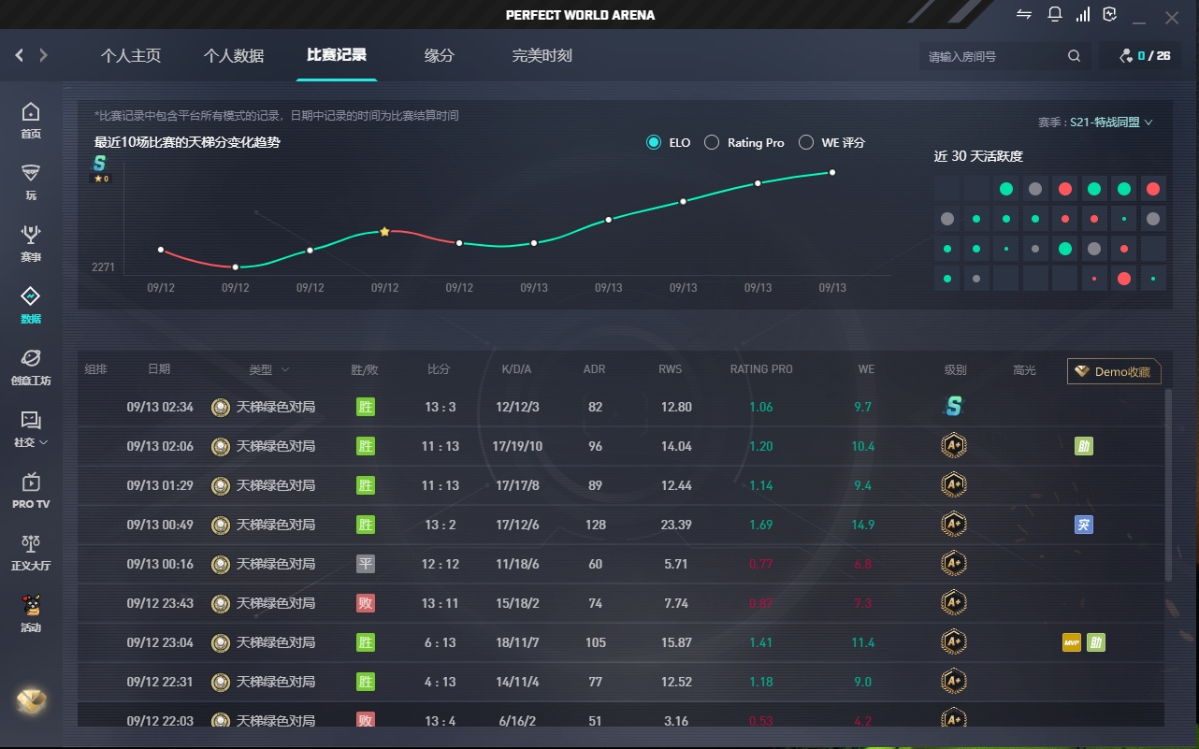
Task: Expand the 社交 social menu
Action: (x=31, y=429)
